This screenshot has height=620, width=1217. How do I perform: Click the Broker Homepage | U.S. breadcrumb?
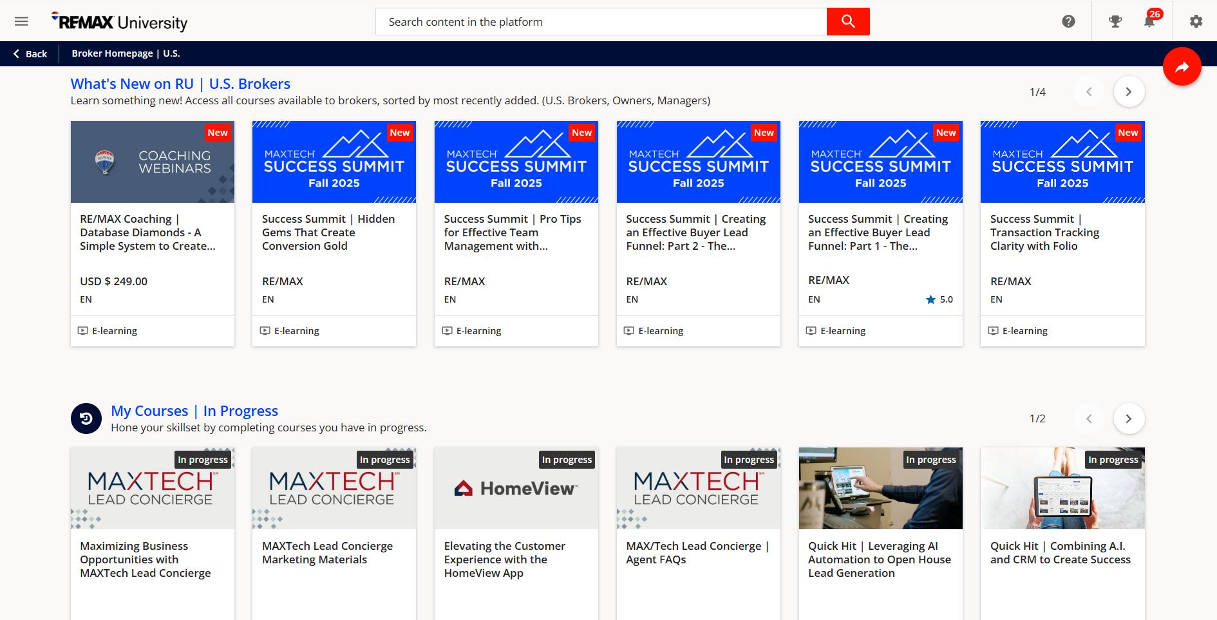(126, 53)
